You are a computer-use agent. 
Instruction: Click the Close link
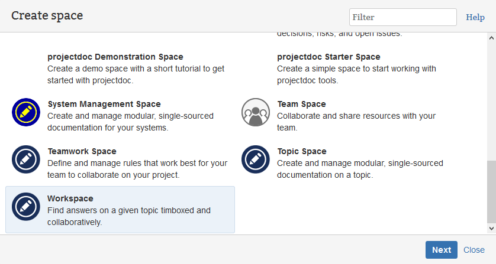474,250
